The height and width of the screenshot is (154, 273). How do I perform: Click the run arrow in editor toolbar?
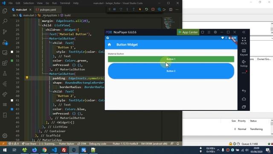tap(164, 9)
